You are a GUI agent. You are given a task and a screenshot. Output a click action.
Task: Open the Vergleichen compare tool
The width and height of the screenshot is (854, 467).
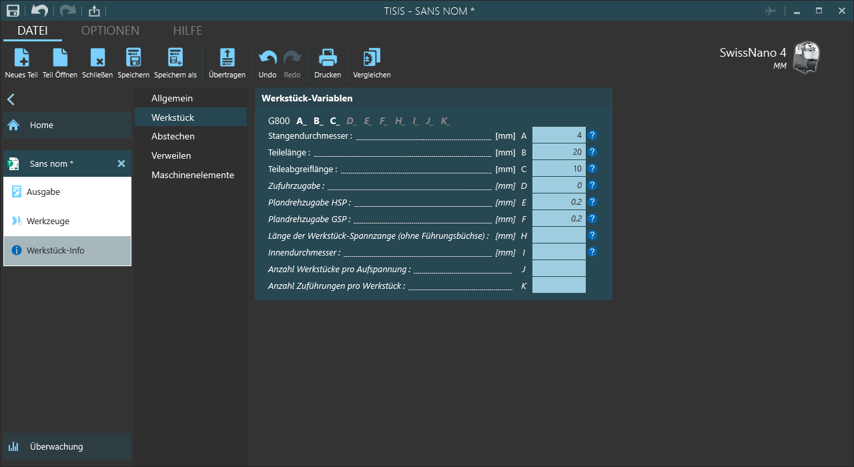coord(372,59)
